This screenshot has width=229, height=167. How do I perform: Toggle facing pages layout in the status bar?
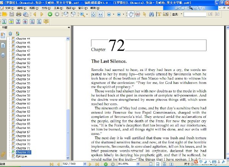pyautogui.click(x=171, y=164)
